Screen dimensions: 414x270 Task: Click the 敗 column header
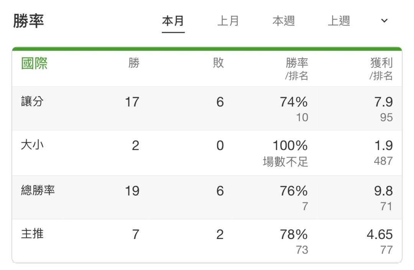pos(219,63)
